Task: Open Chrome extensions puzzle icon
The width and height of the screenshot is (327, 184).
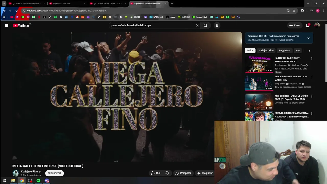Action: 302,11
